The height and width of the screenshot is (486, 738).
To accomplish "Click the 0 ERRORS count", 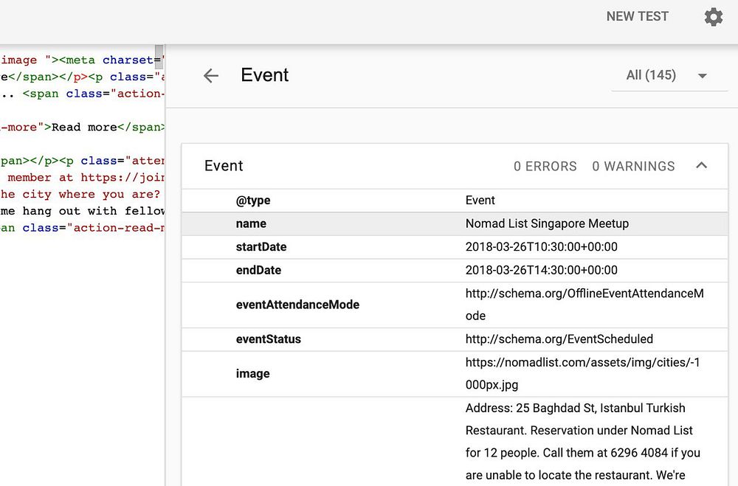I will (x=545, y=166).
